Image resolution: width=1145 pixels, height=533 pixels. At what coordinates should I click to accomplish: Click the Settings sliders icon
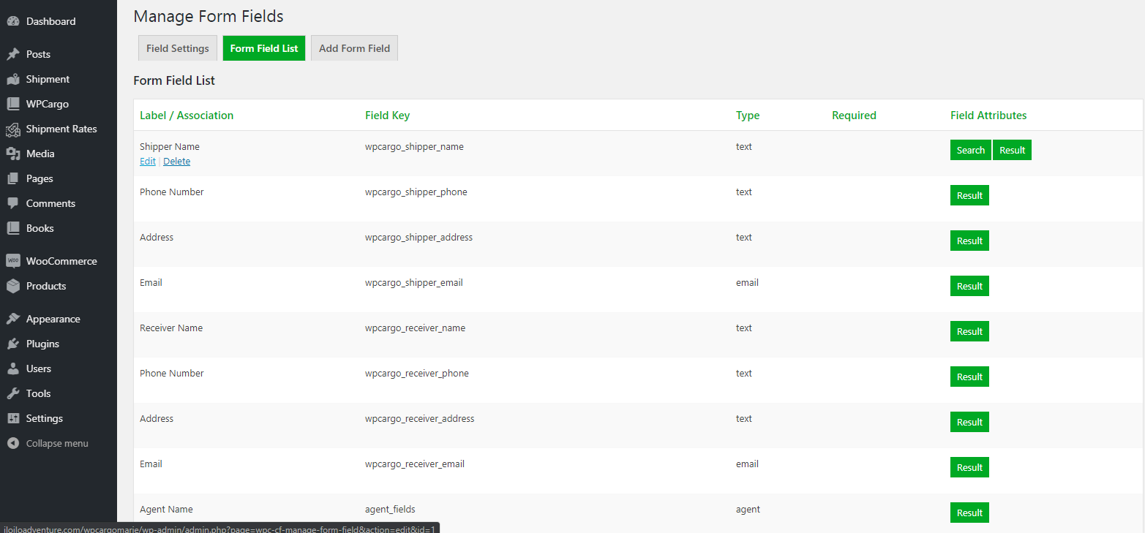12,418
